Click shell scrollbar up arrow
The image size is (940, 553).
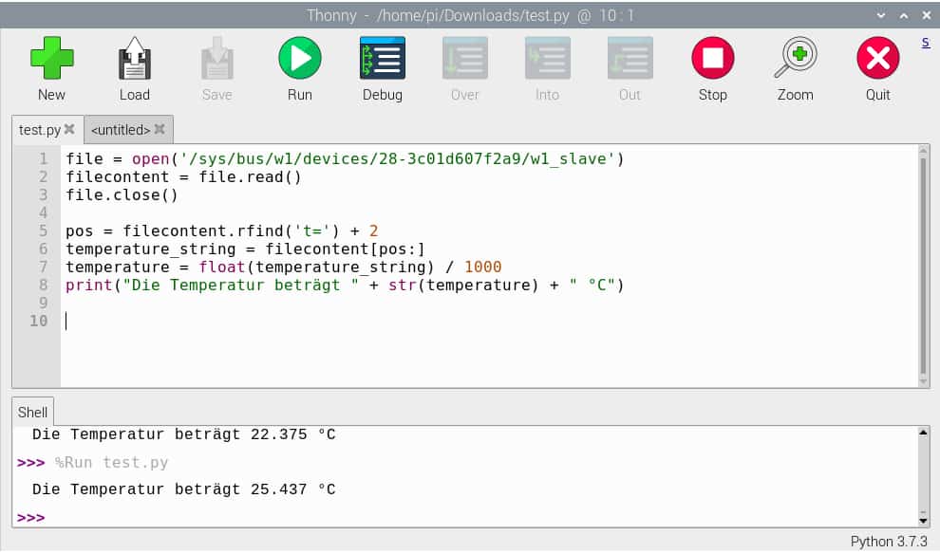[923, 433]
